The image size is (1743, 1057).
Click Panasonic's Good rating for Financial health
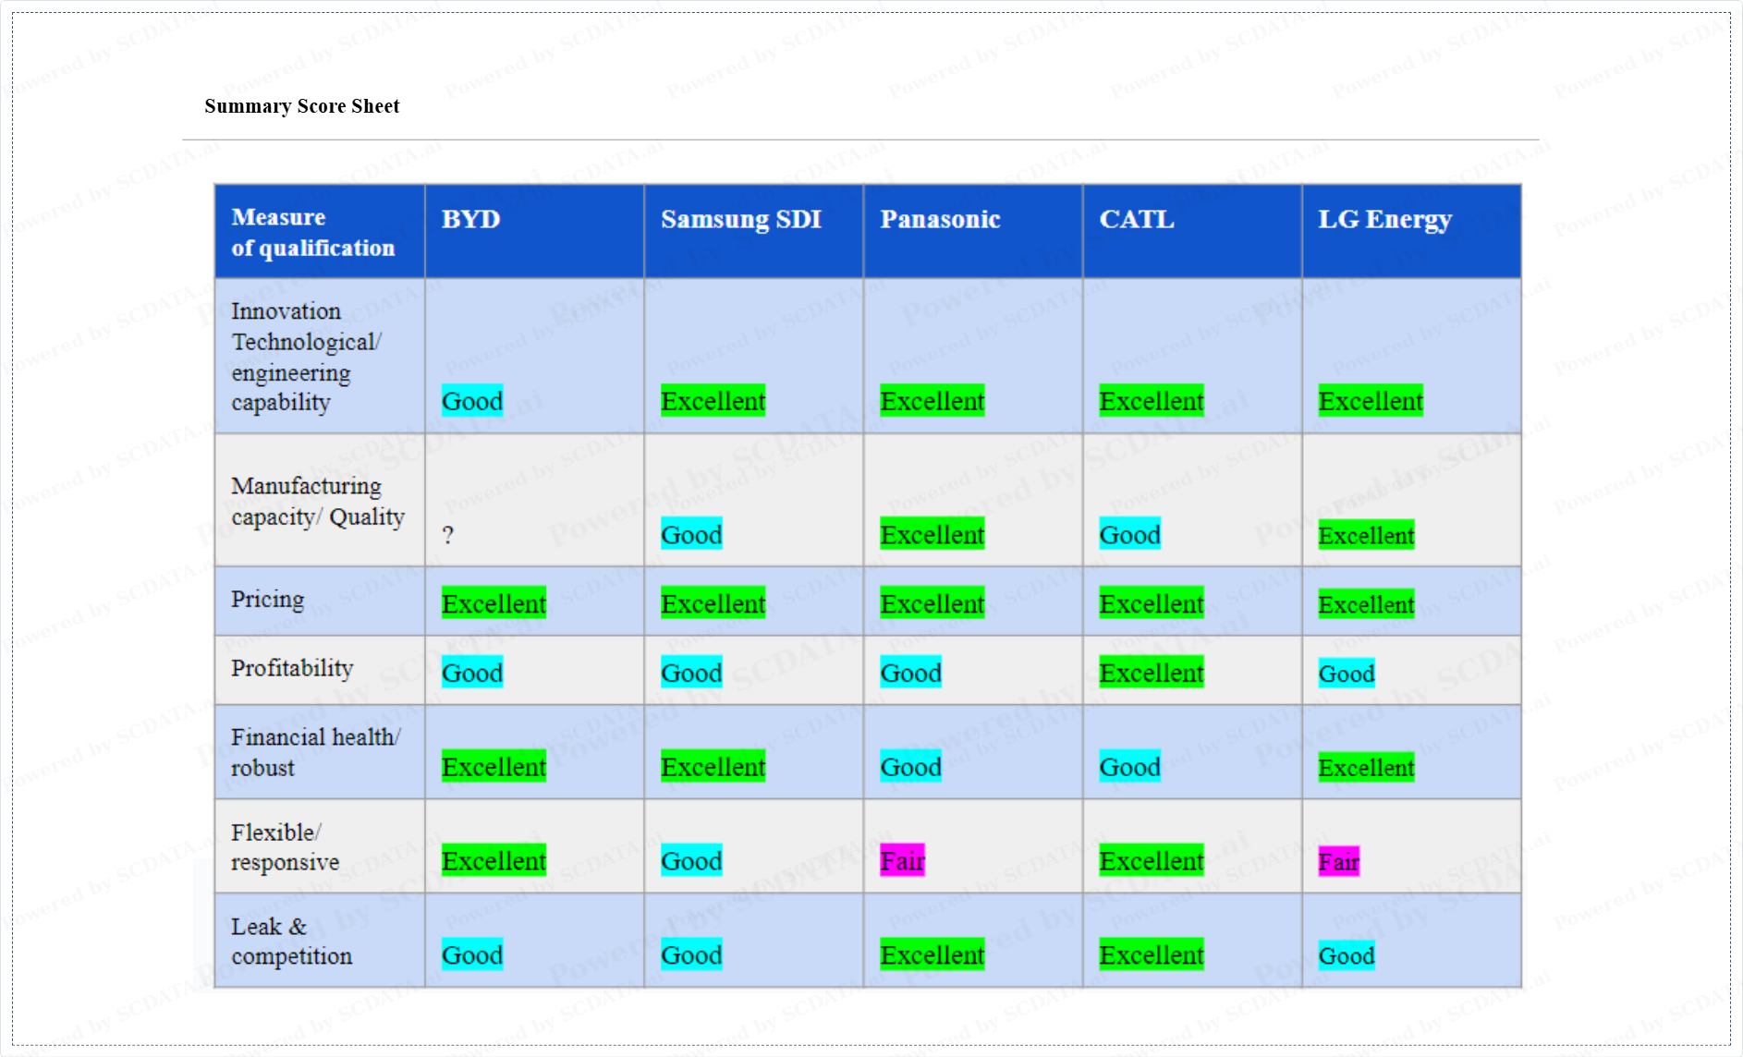(x=910, y=766)
